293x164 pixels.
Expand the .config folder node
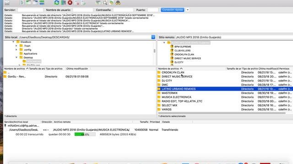16,50
